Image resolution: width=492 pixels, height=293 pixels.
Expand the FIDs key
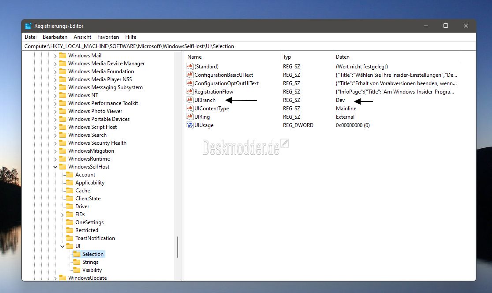62,215
